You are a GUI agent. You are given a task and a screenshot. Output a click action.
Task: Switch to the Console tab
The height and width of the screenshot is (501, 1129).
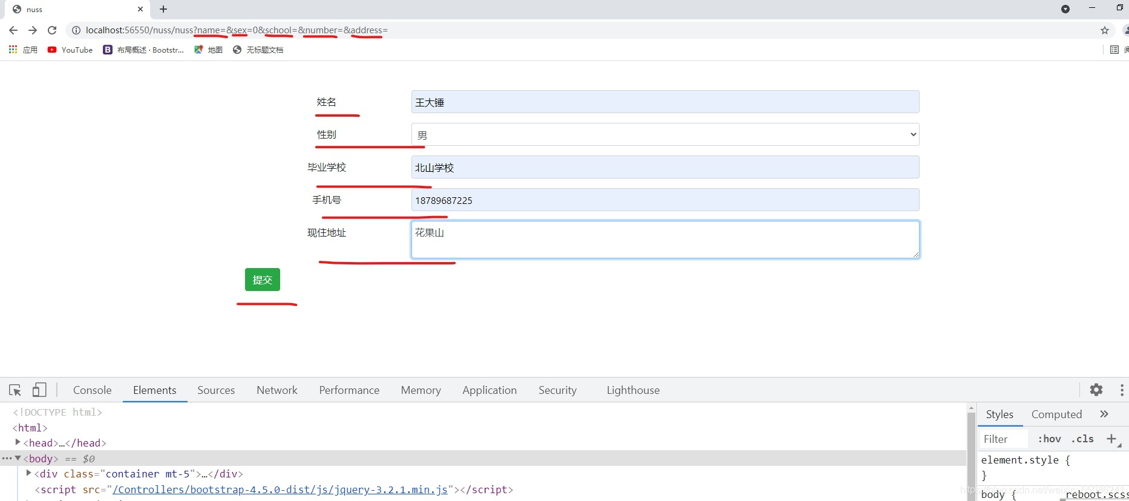point(93,390)
